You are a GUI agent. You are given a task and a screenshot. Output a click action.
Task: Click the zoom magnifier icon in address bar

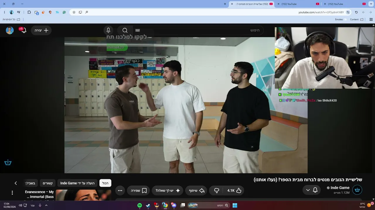87,12
